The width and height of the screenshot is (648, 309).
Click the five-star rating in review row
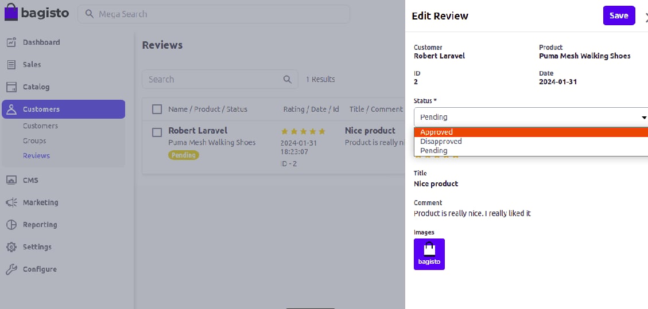(303, 132)
